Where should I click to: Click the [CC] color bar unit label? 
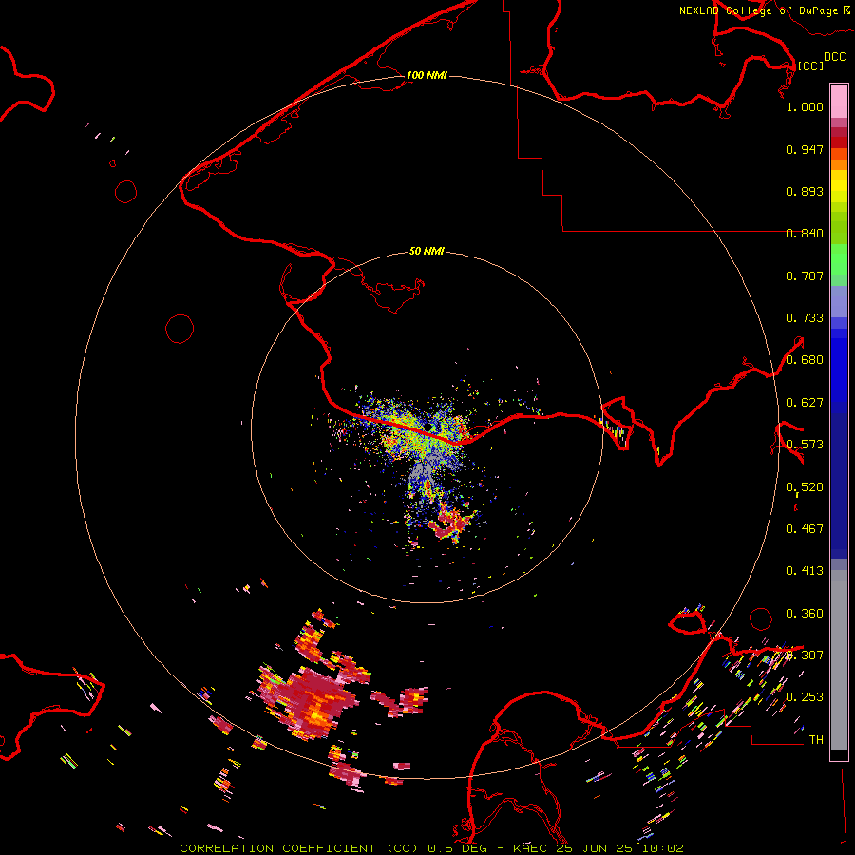coord(810,66)
